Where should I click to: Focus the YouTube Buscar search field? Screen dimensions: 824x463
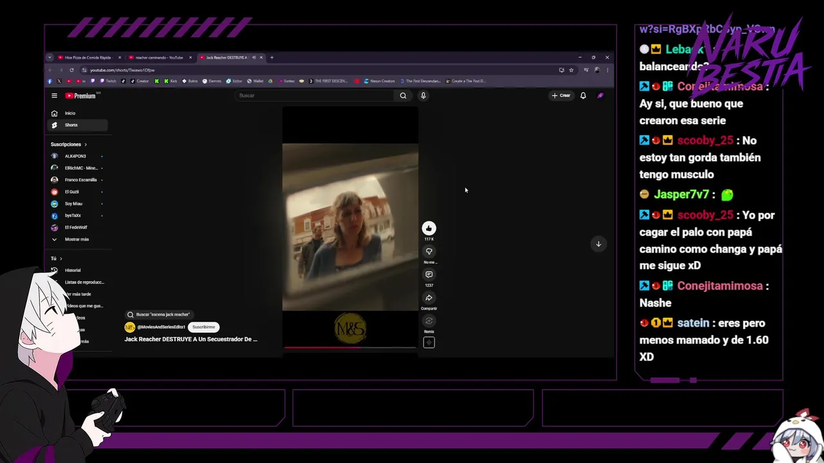314,95
